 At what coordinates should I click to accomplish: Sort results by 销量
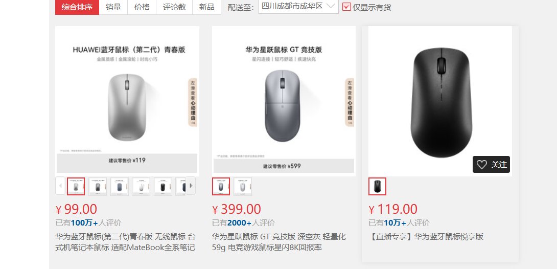click(x=113, y=7)
